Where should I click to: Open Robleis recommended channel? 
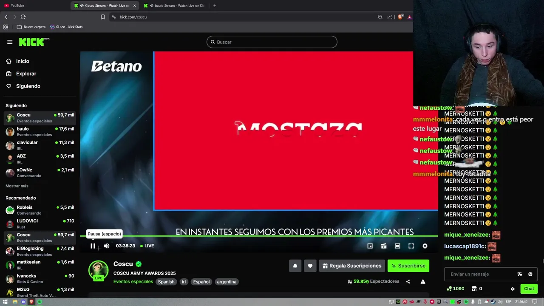40,210
